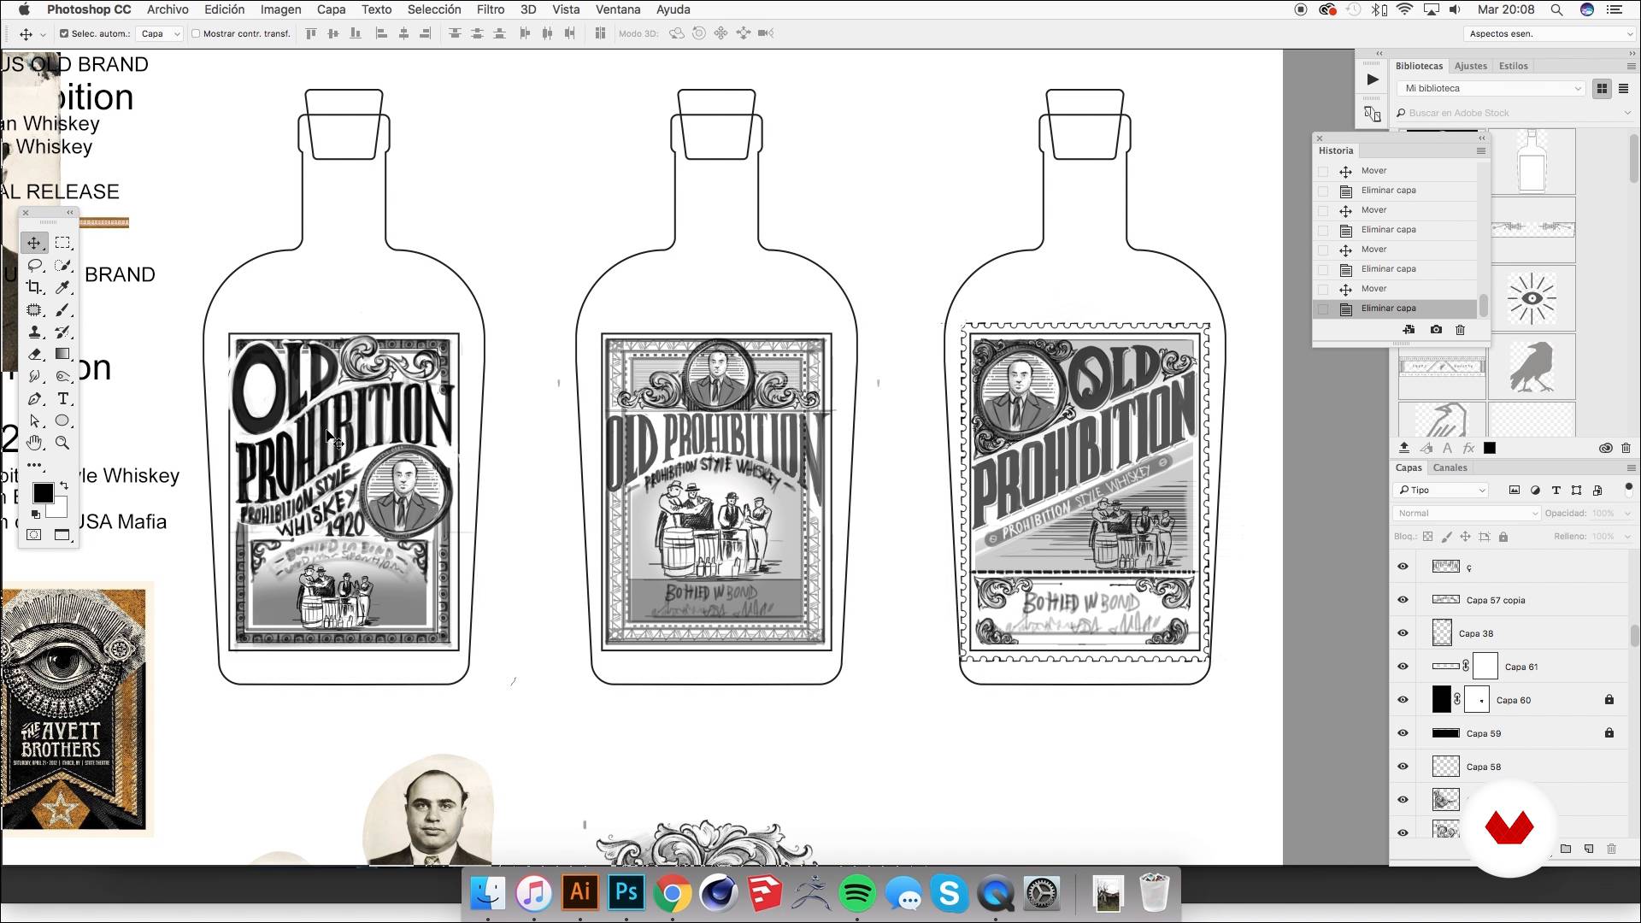Select the Hand tool
1641x923 pixels.
(34, 443)
